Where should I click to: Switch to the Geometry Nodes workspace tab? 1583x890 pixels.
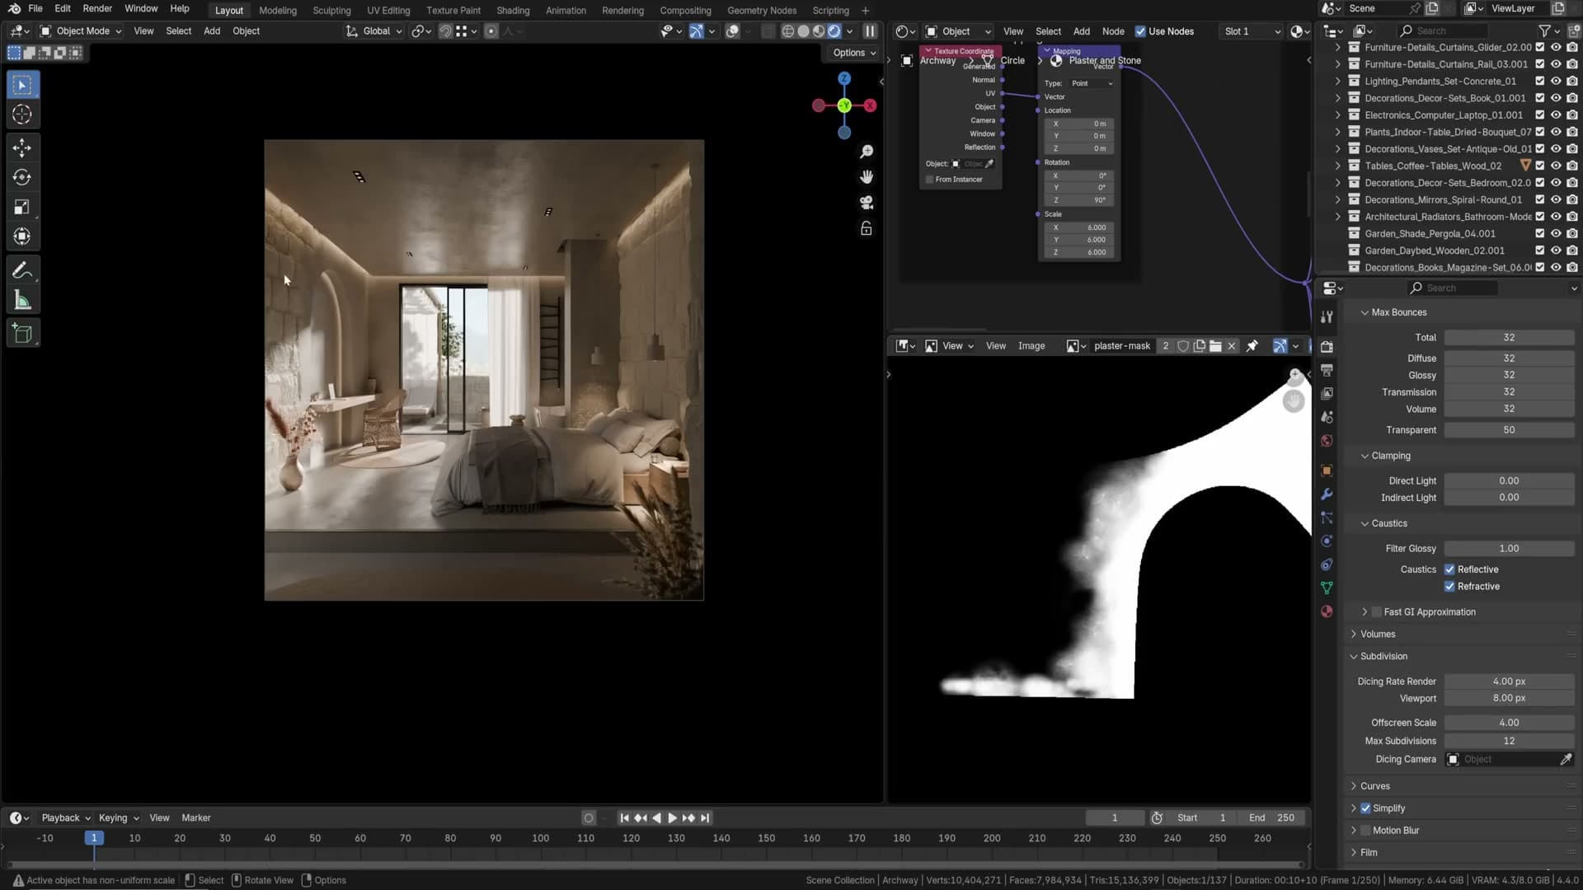coord(762,11)
